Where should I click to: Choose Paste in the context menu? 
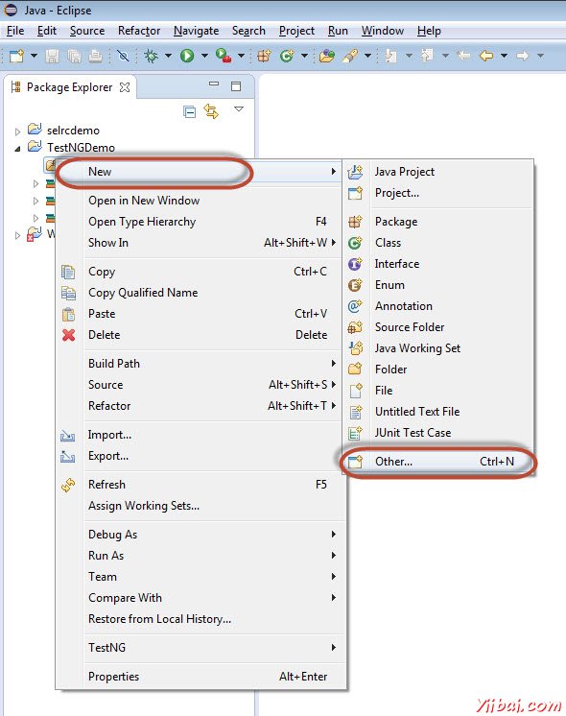pyautogui.click(x=200, y=314)
